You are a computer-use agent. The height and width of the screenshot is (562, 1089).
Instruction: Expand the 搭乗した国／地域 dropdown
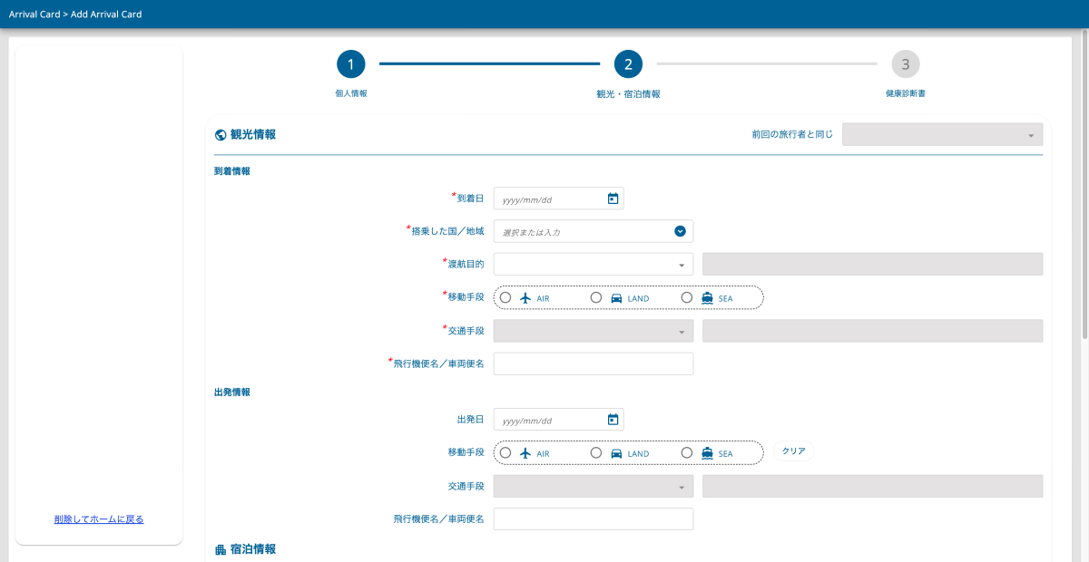[680, 231]
